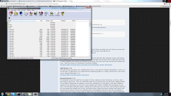171x96 pixels.
Task: Open the Other bookmarks folder
Action: point(165,6)
